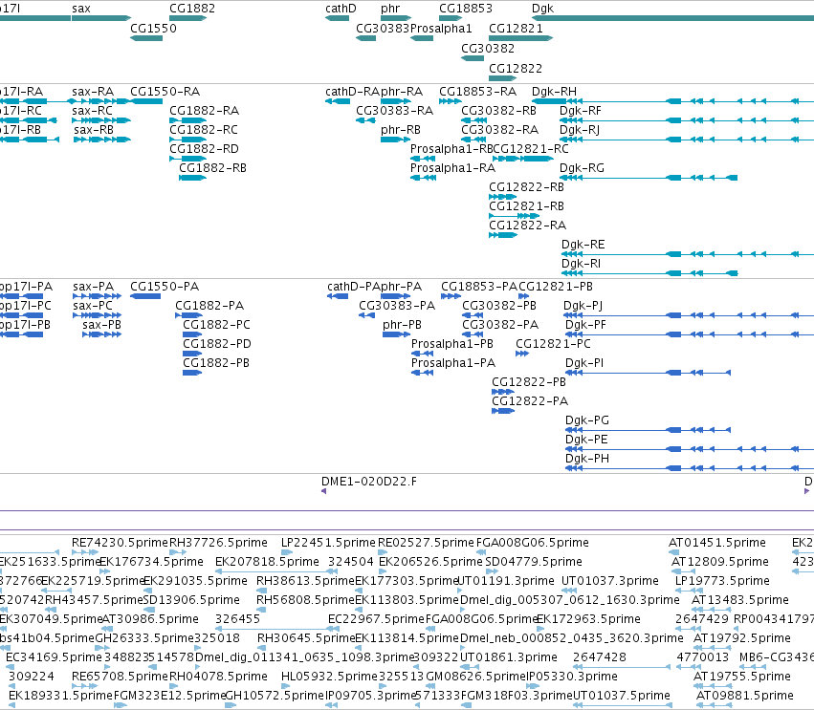Click the CG1882-PD protein label
The image size is (814, 710).
[217, 344]
